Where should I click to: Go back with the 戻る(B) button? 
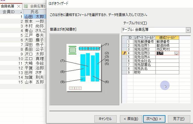(131, 119)
